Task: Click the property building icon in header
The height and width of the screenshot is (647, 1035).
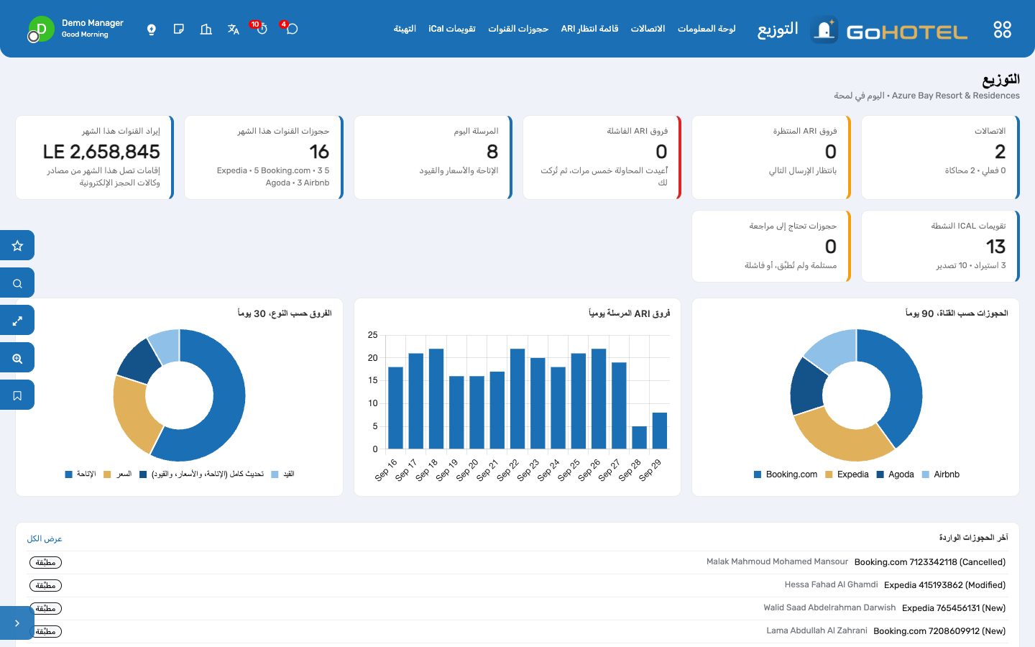Action: [x=206, y=29]
